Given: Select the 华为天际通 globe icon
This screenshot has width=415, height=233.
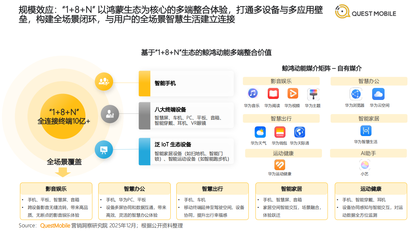Looking at the screenshot, I should click(299, 132).
